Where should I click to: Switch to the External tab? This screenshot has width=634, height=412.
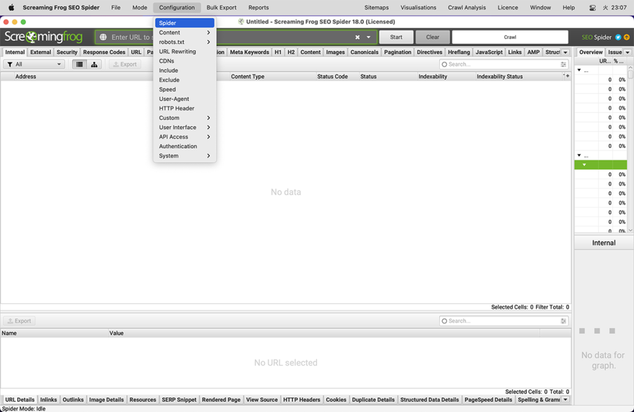pyautogui.click(x=40, y=52)
